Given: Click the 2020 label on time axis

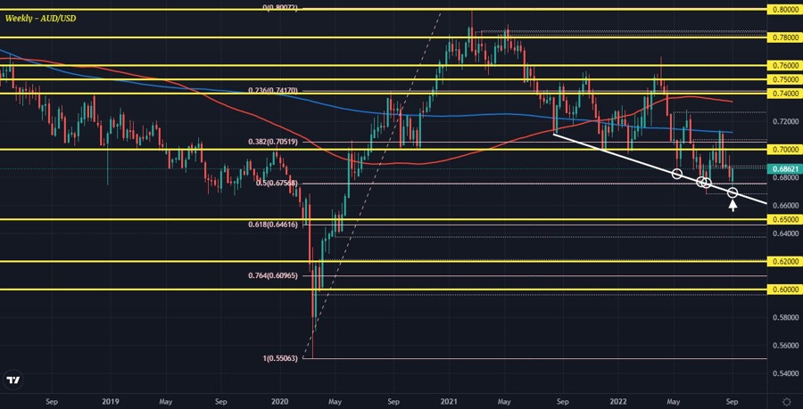Looking at the screenshot, I should point(279,402).
